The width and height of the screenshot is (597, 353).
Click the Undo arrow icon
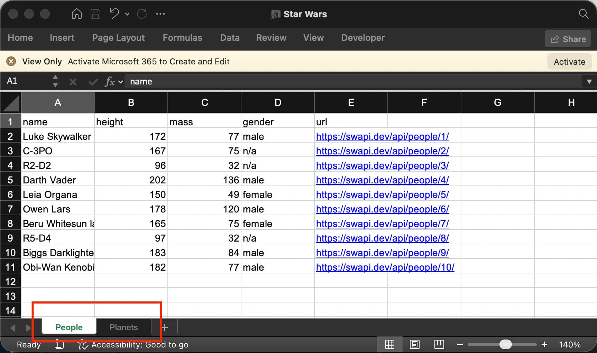coord(114,14)
